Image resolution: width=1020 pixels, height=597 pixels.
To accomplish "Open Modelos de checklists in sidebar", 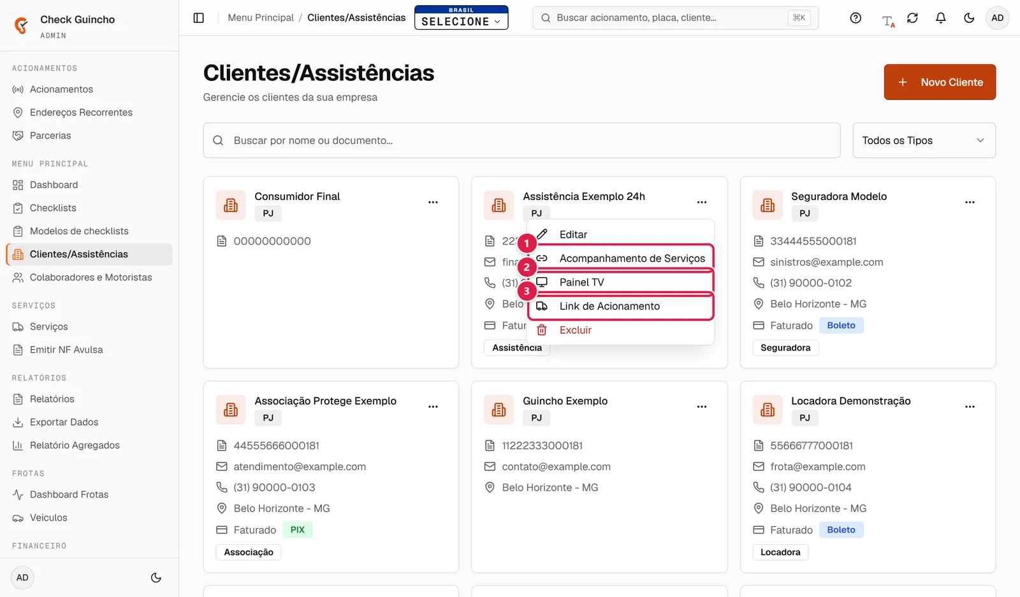I will 89,231.
